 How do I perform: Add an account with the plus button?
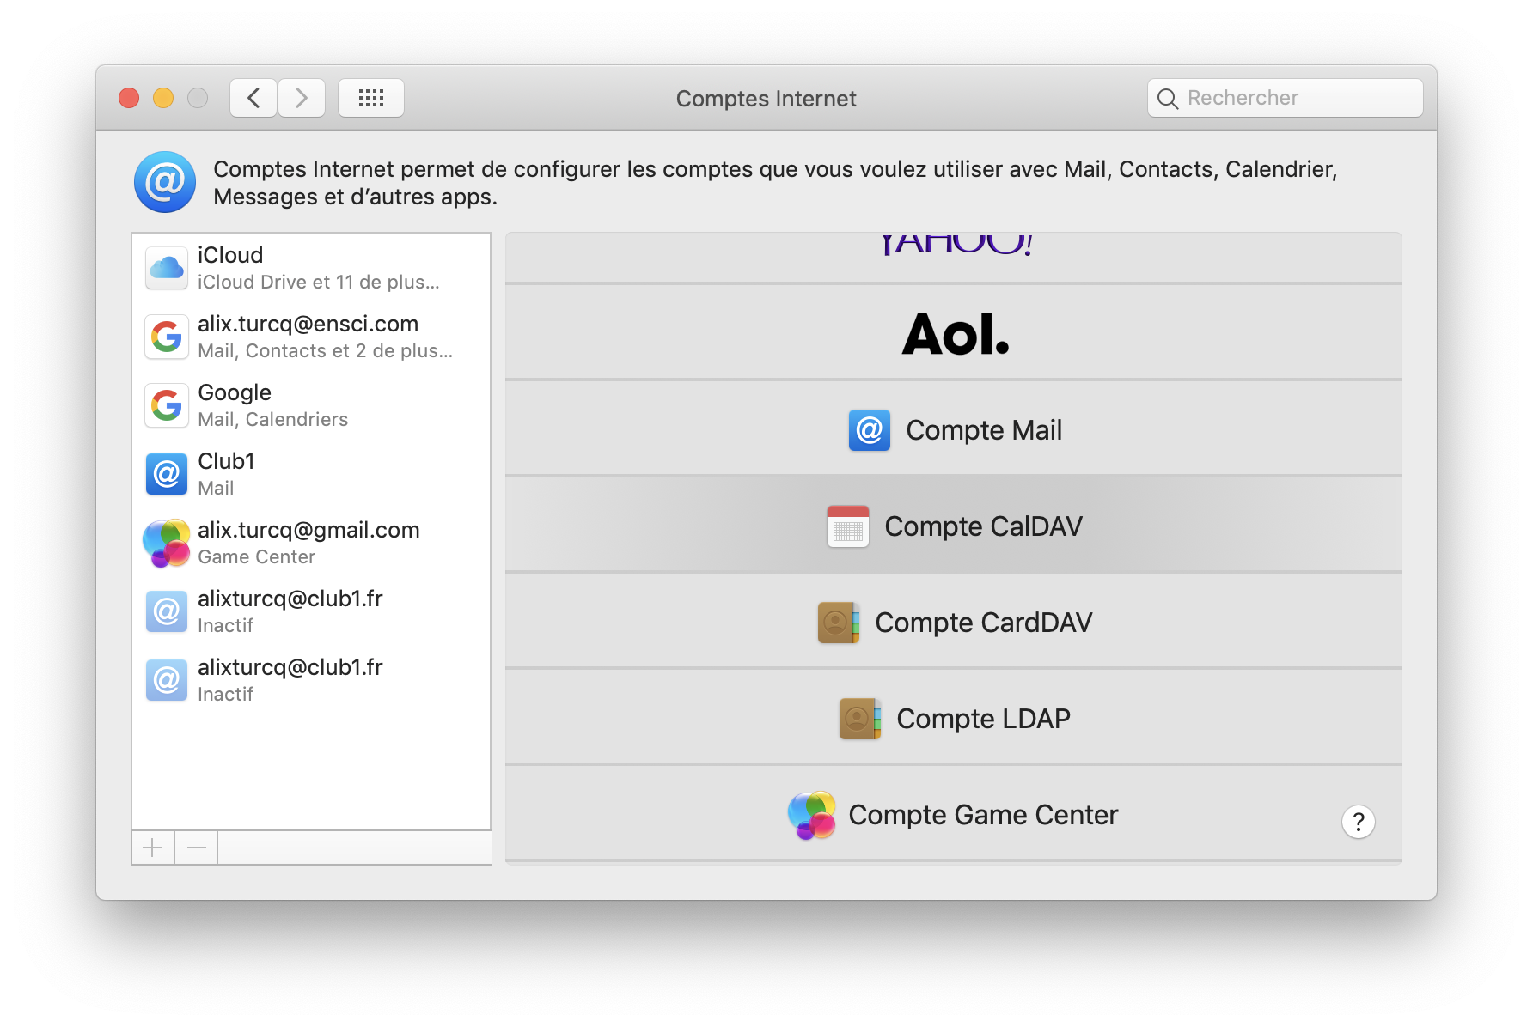click(153, 848)
